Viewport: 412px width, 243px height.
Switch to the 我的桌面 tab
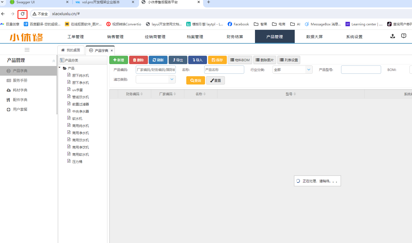pos(71,50)
